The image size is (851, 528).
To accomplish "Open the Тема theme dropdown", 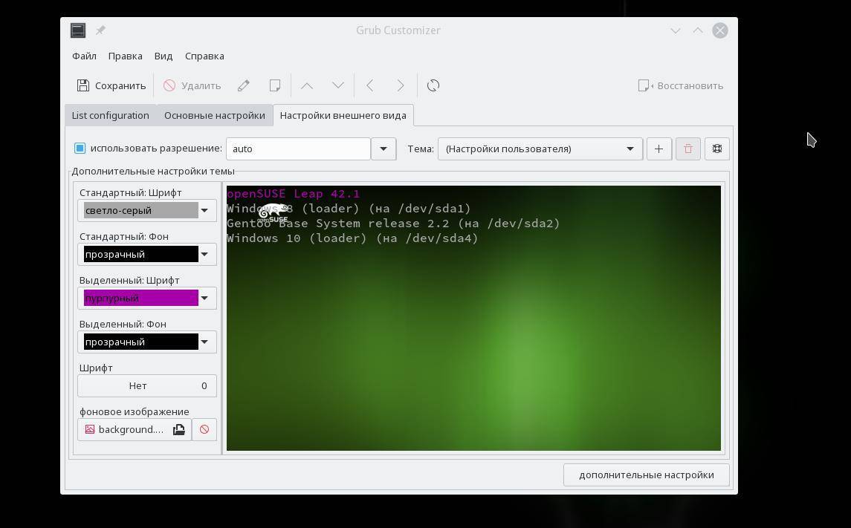I will 540,149.
